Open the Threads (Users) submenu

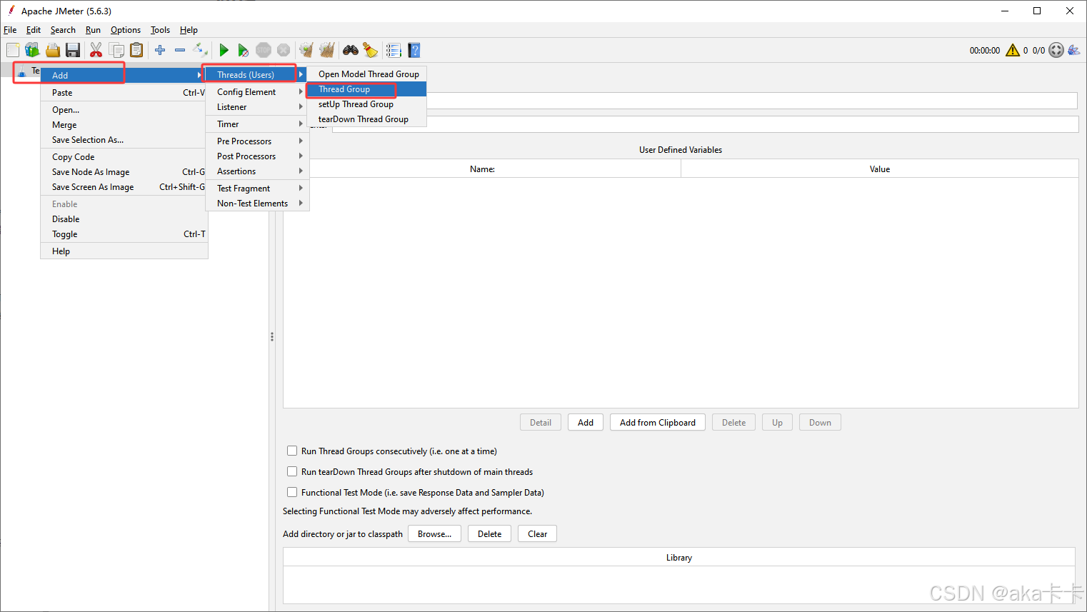(256, 74)
